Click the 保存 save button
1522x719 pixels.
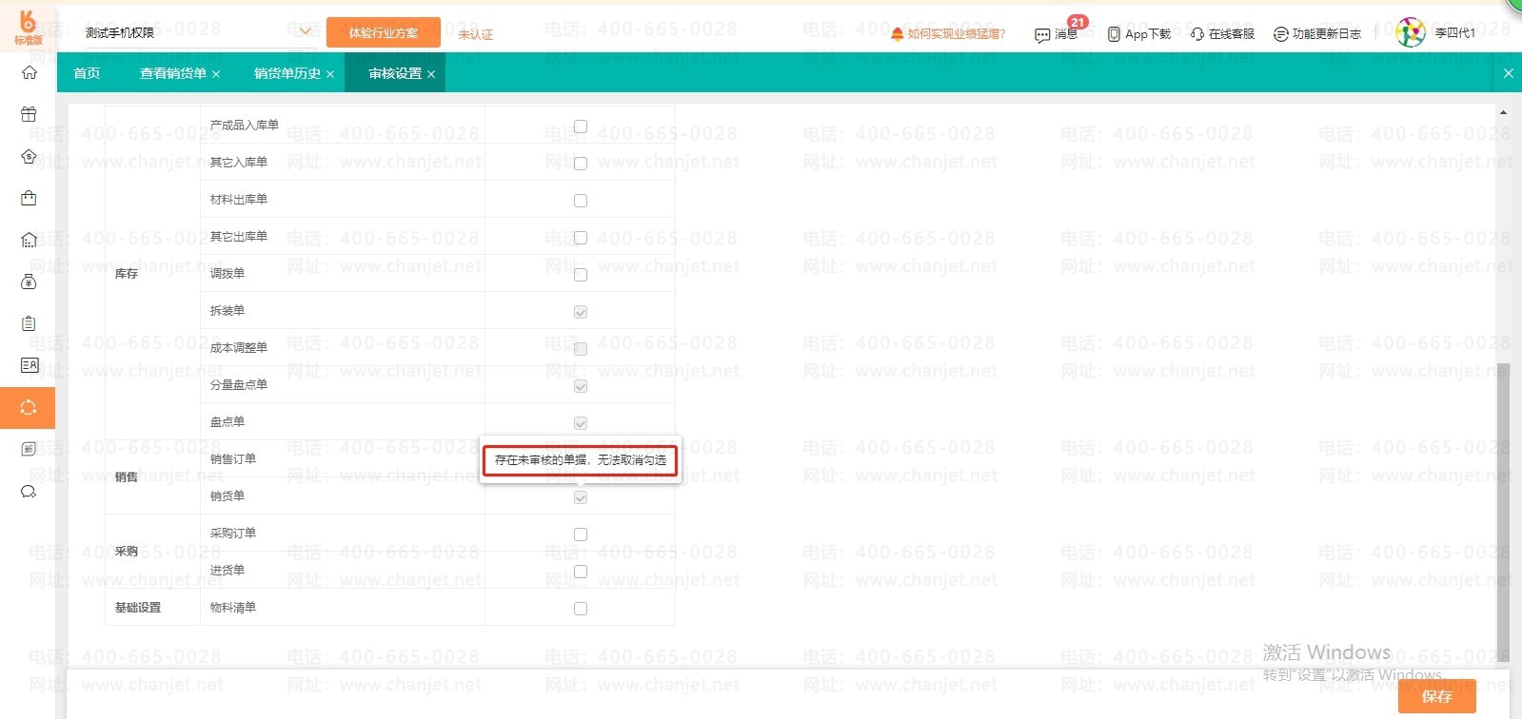(x=1437, y=696)
